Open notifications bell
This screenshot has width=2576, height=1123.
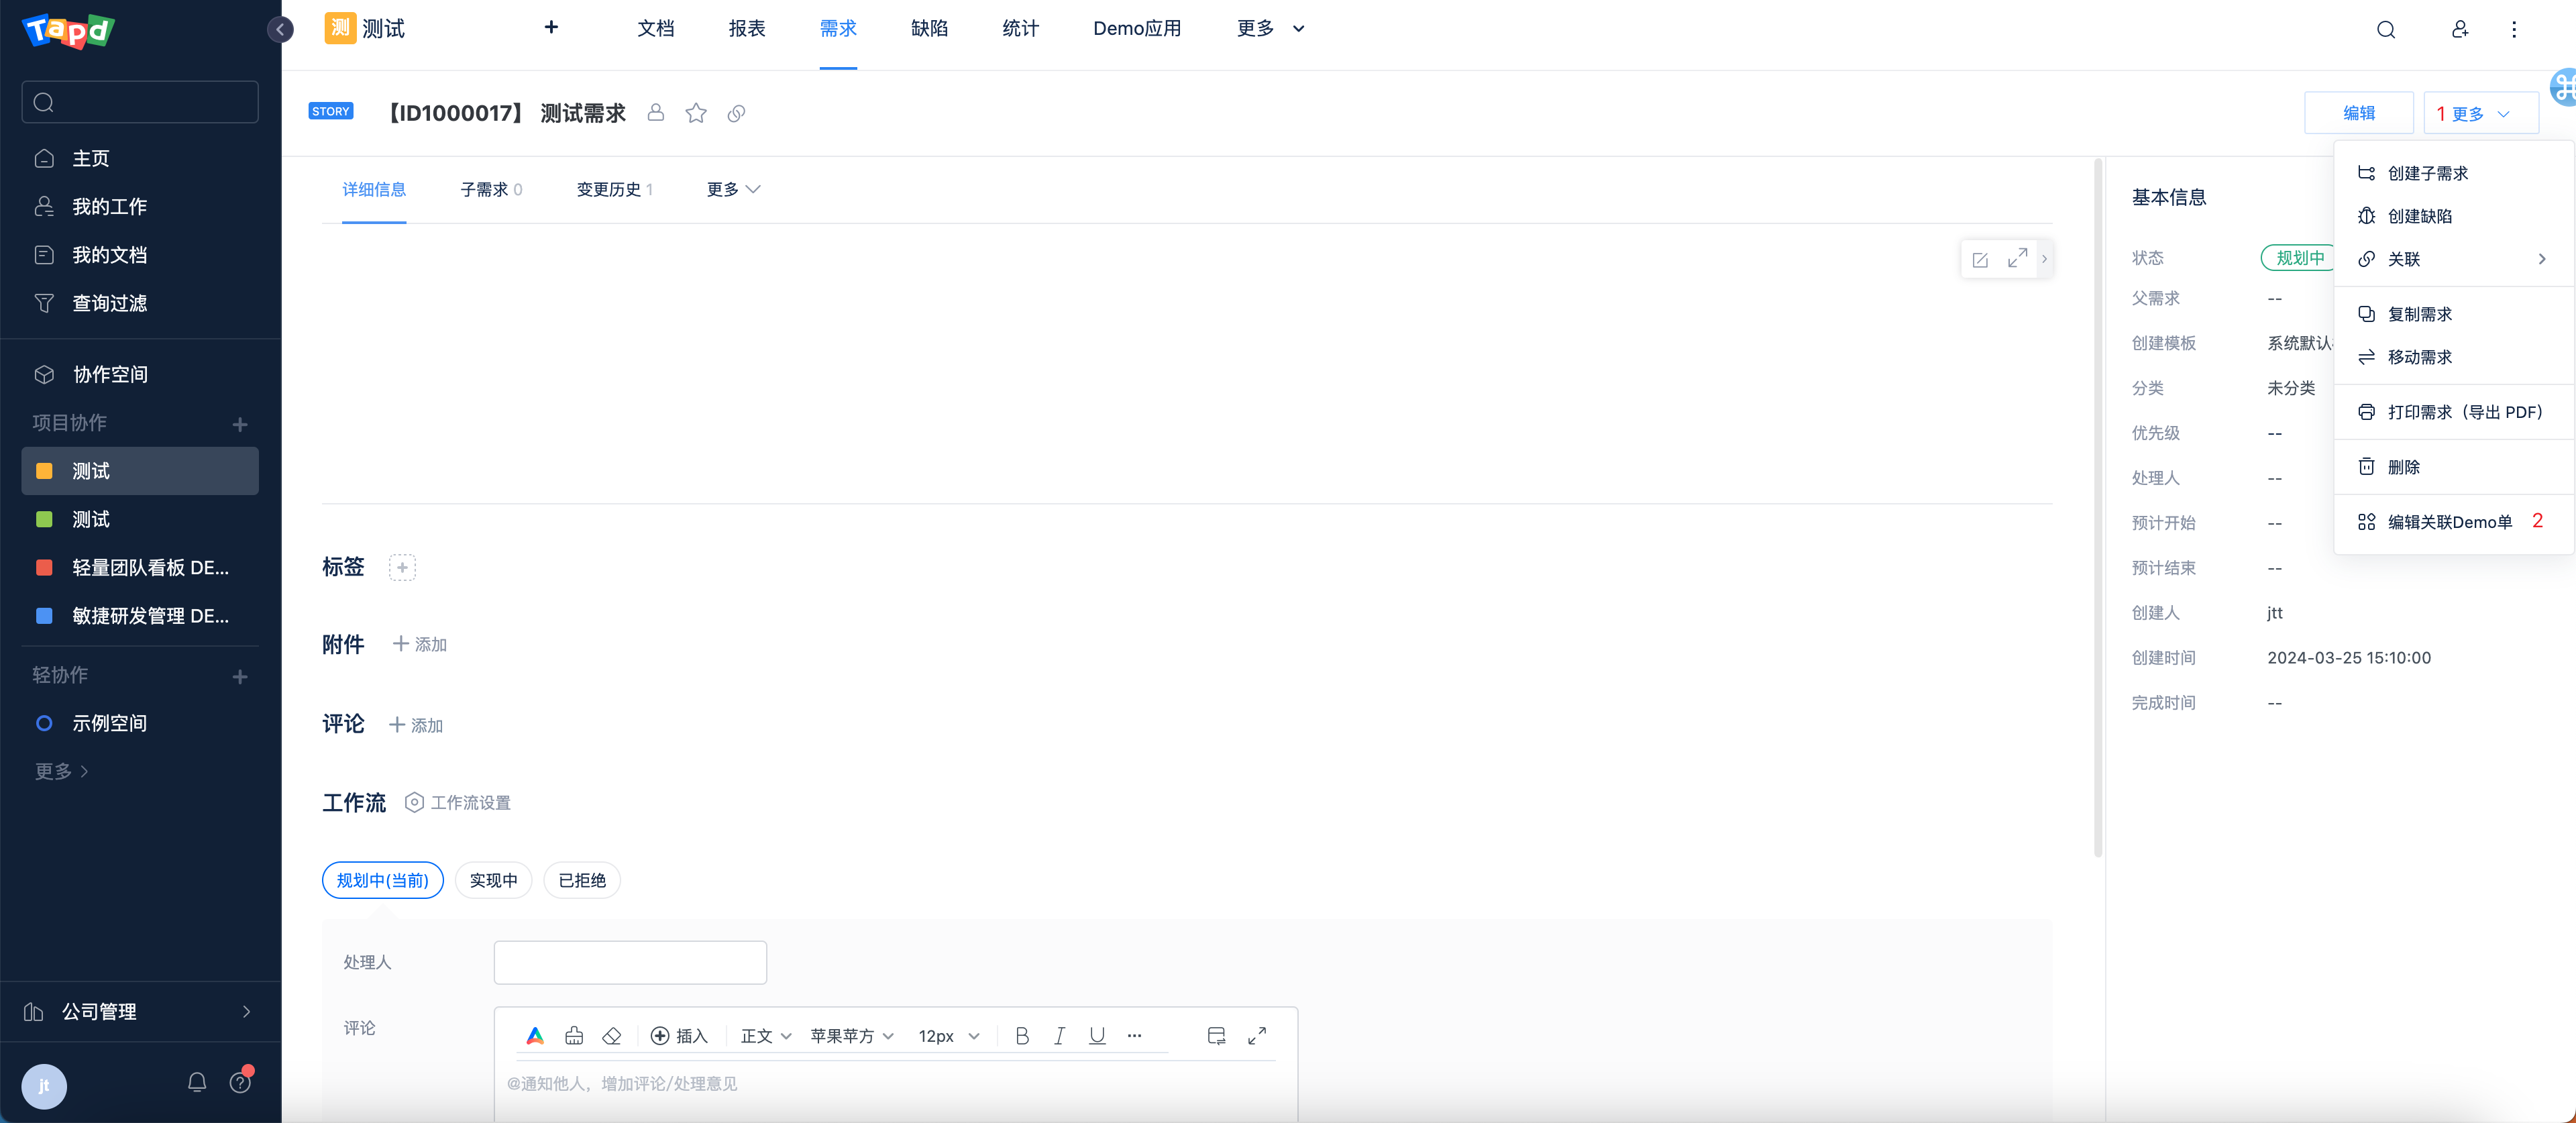(197, 1082)
